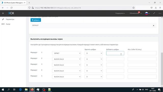The height and width of the screenshot is (92, 163).
Task: Switch to Firefox on the taskbar
Action: (x=32, y=90)
